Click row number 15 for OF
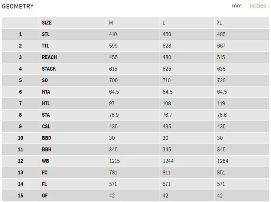Screen dimensions: 271x202 point(20,196)
